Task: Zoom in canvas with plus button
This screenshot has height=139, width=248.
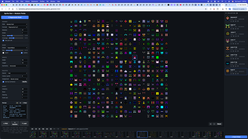Action: tap(210, 124)
